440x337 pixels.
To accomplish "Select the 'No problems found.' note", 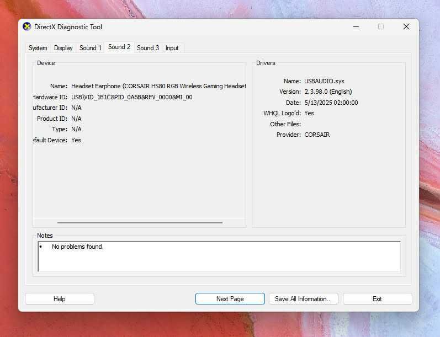I will (x=78, y=247).
